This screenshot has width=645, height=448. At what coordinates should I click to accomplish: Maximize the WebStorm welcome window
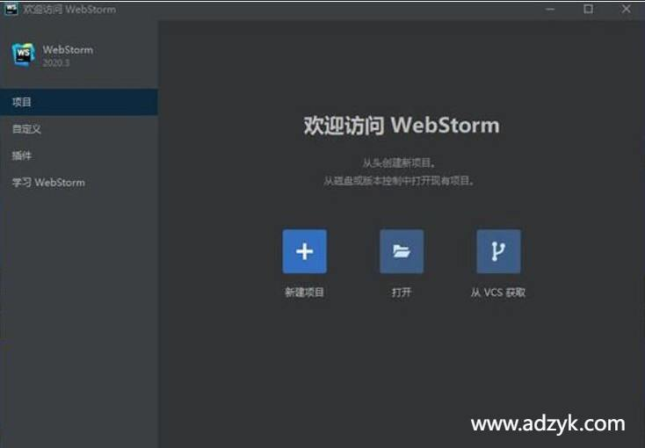click(x=588, y=9)
